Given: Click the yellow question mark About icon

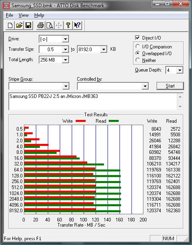Looking at the screenshot, I should 68,25.
